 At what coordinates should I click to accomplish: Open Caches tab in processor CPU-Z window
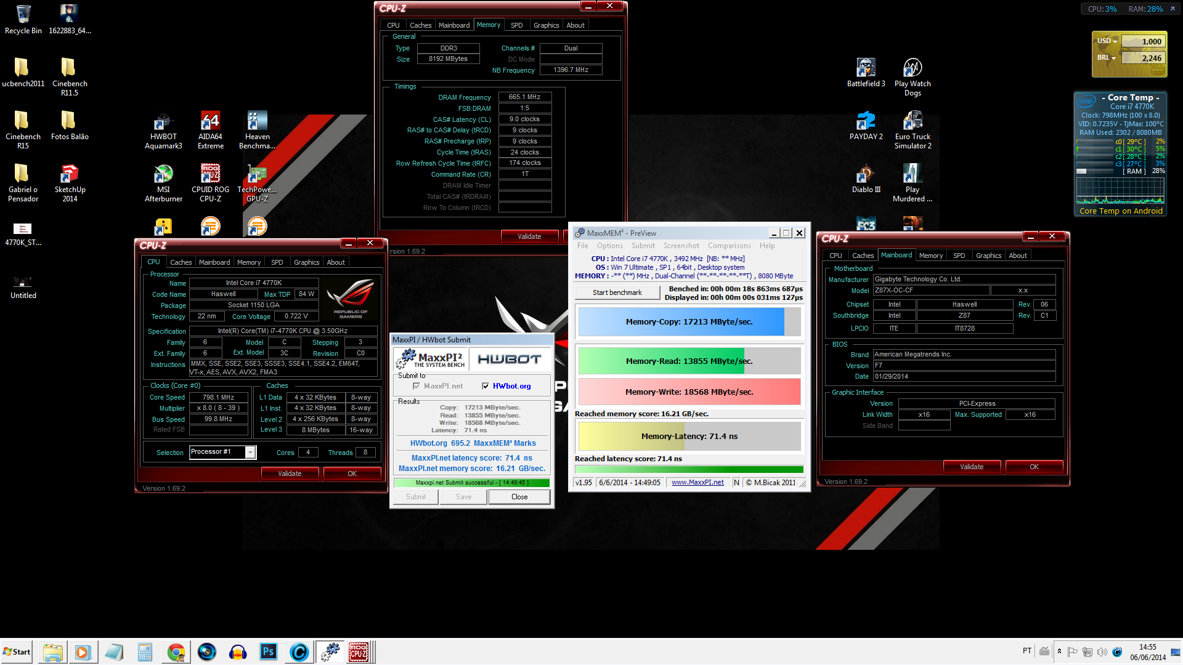[x=181, y=262]
